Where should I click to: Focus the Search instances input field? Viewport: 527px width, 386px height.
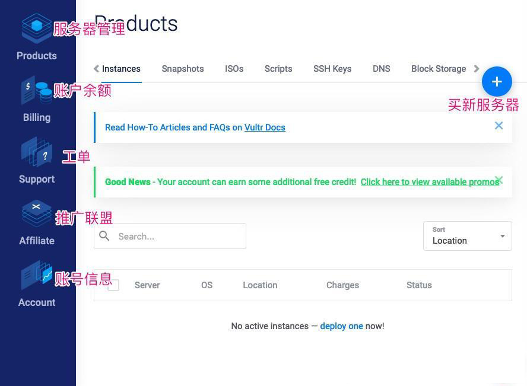pos(170,236)
